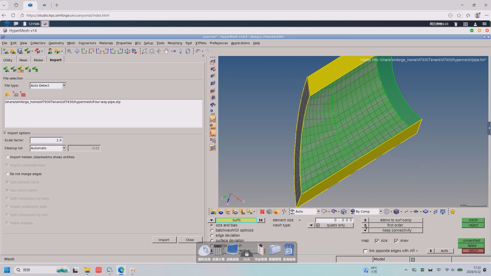Click the undo arrow icon

click(198, 51)
